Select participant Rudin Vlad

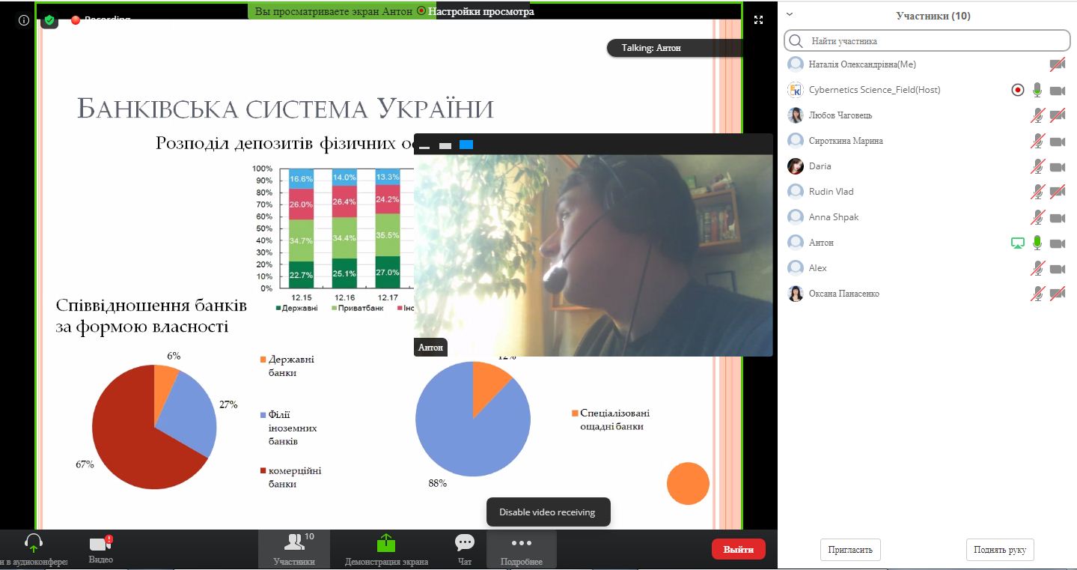pos(927,192)
